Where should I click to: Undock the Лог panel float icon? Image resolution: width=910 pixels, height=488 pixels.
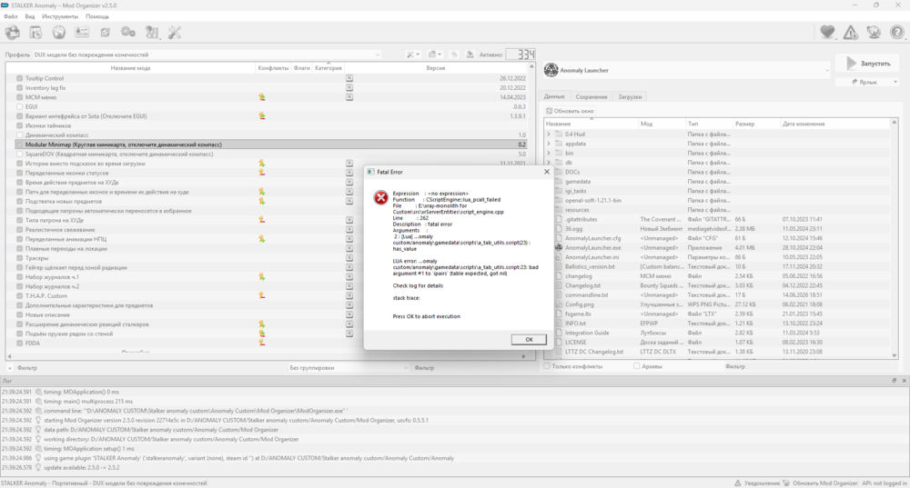(895, 381)
